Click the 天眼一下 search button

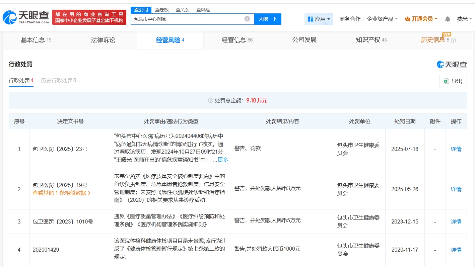268,19
